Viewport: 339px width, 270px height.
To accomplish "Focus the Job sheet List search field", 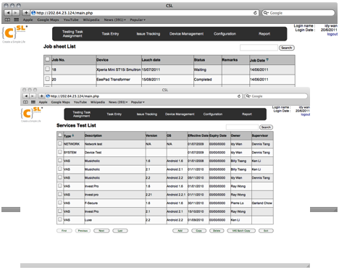I will [259, 48].
